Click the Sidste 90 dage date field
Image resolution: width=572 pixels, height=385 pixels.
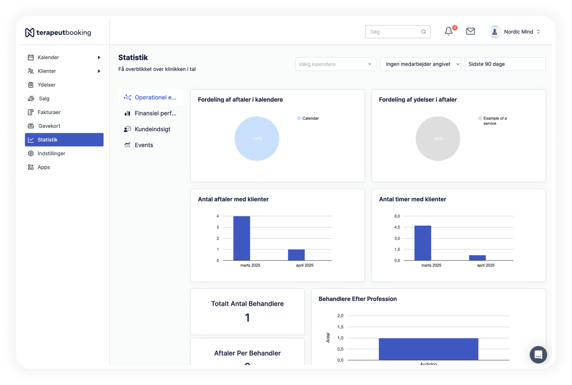(x=504, y=64)
